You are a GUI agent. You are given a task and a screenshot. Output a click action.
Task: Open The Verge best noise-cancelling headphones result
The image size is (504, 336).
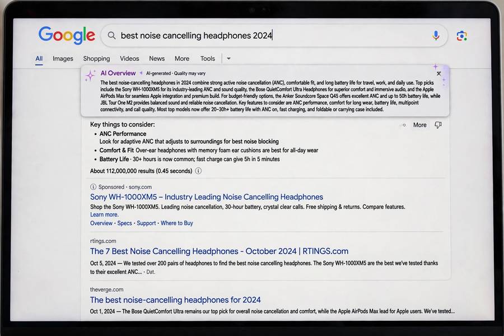pyautogui.click(x=175, y=300)
